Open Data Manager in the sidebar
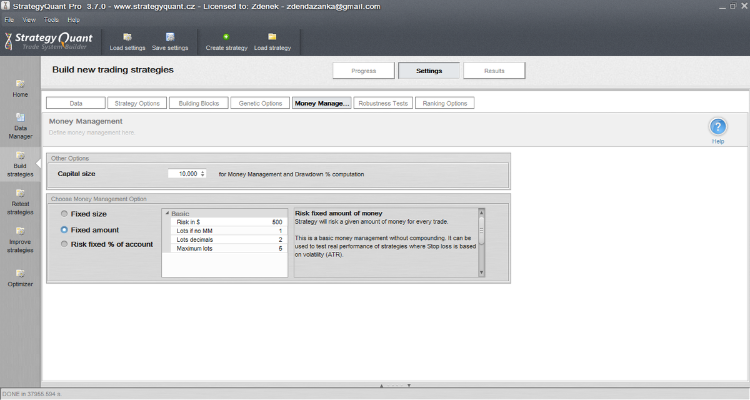The image size is (750, 400). point(20,126)
